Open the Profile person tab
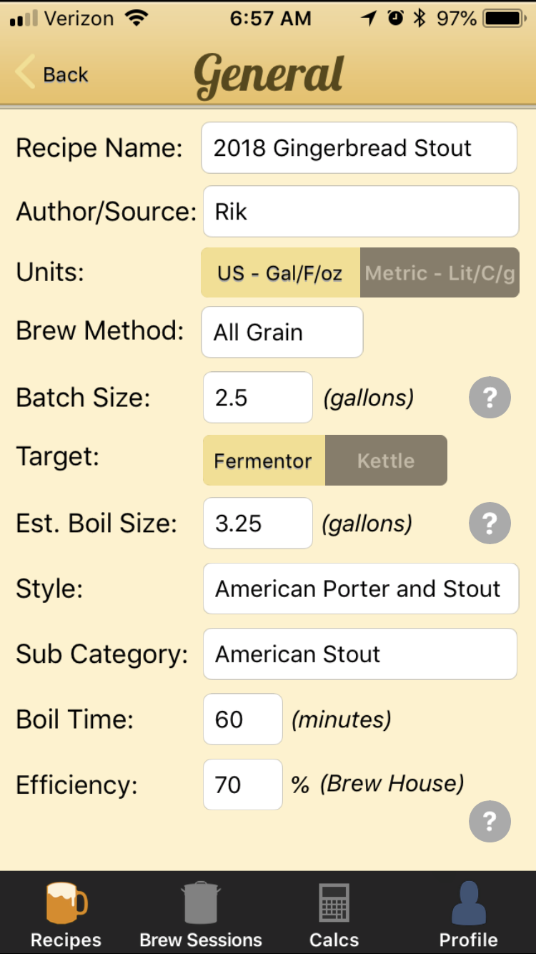 click(468, 914)
